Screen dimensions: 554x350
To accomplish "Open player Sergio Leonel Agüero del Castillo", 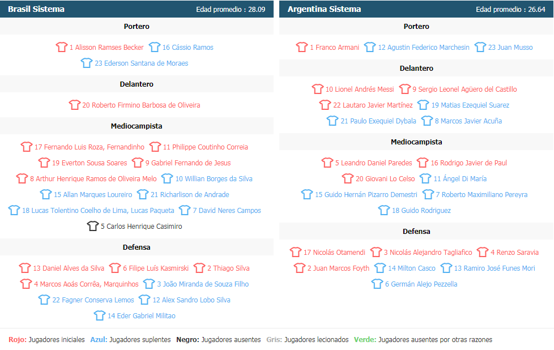I will point(464,89).
